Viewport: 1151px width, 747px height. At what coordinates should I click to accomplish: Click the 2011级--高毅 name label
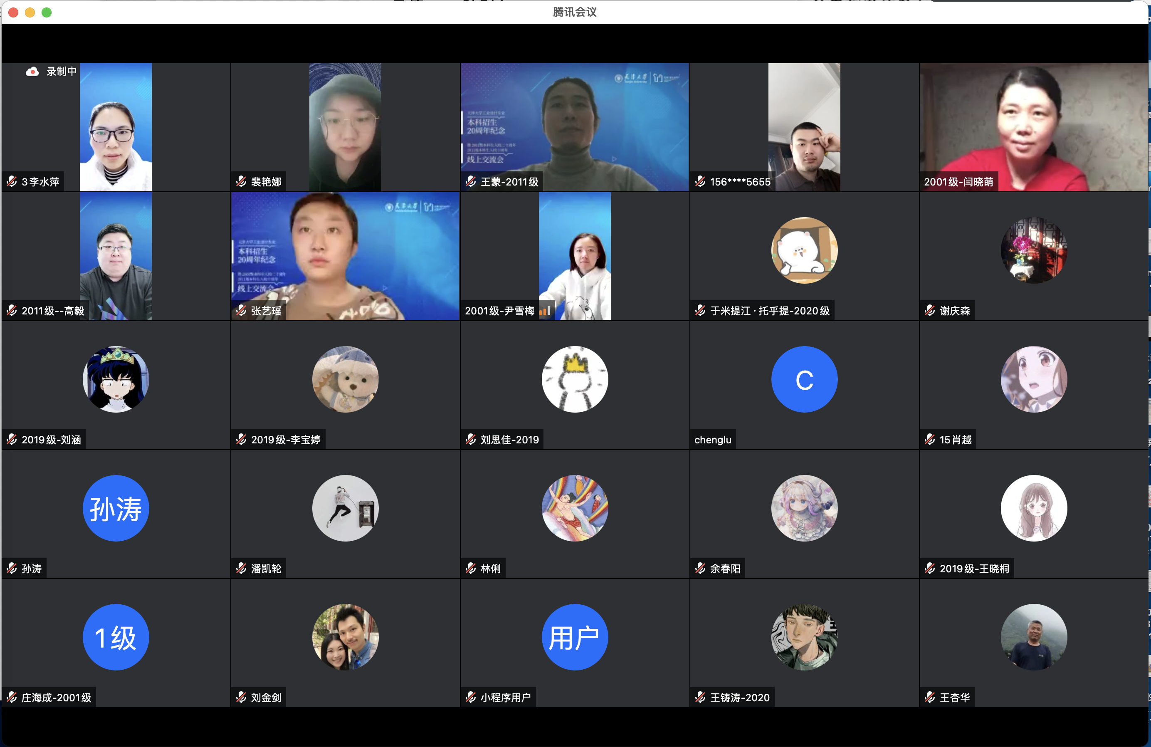[53, 311]
